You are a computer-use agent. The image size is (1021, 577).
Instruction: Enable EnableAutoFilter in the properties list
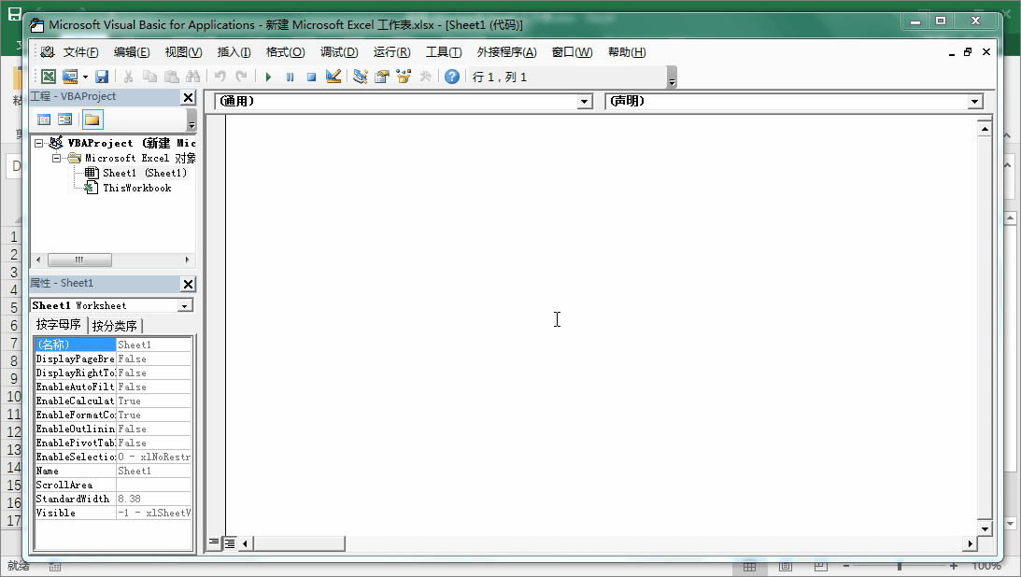point(153,386)
